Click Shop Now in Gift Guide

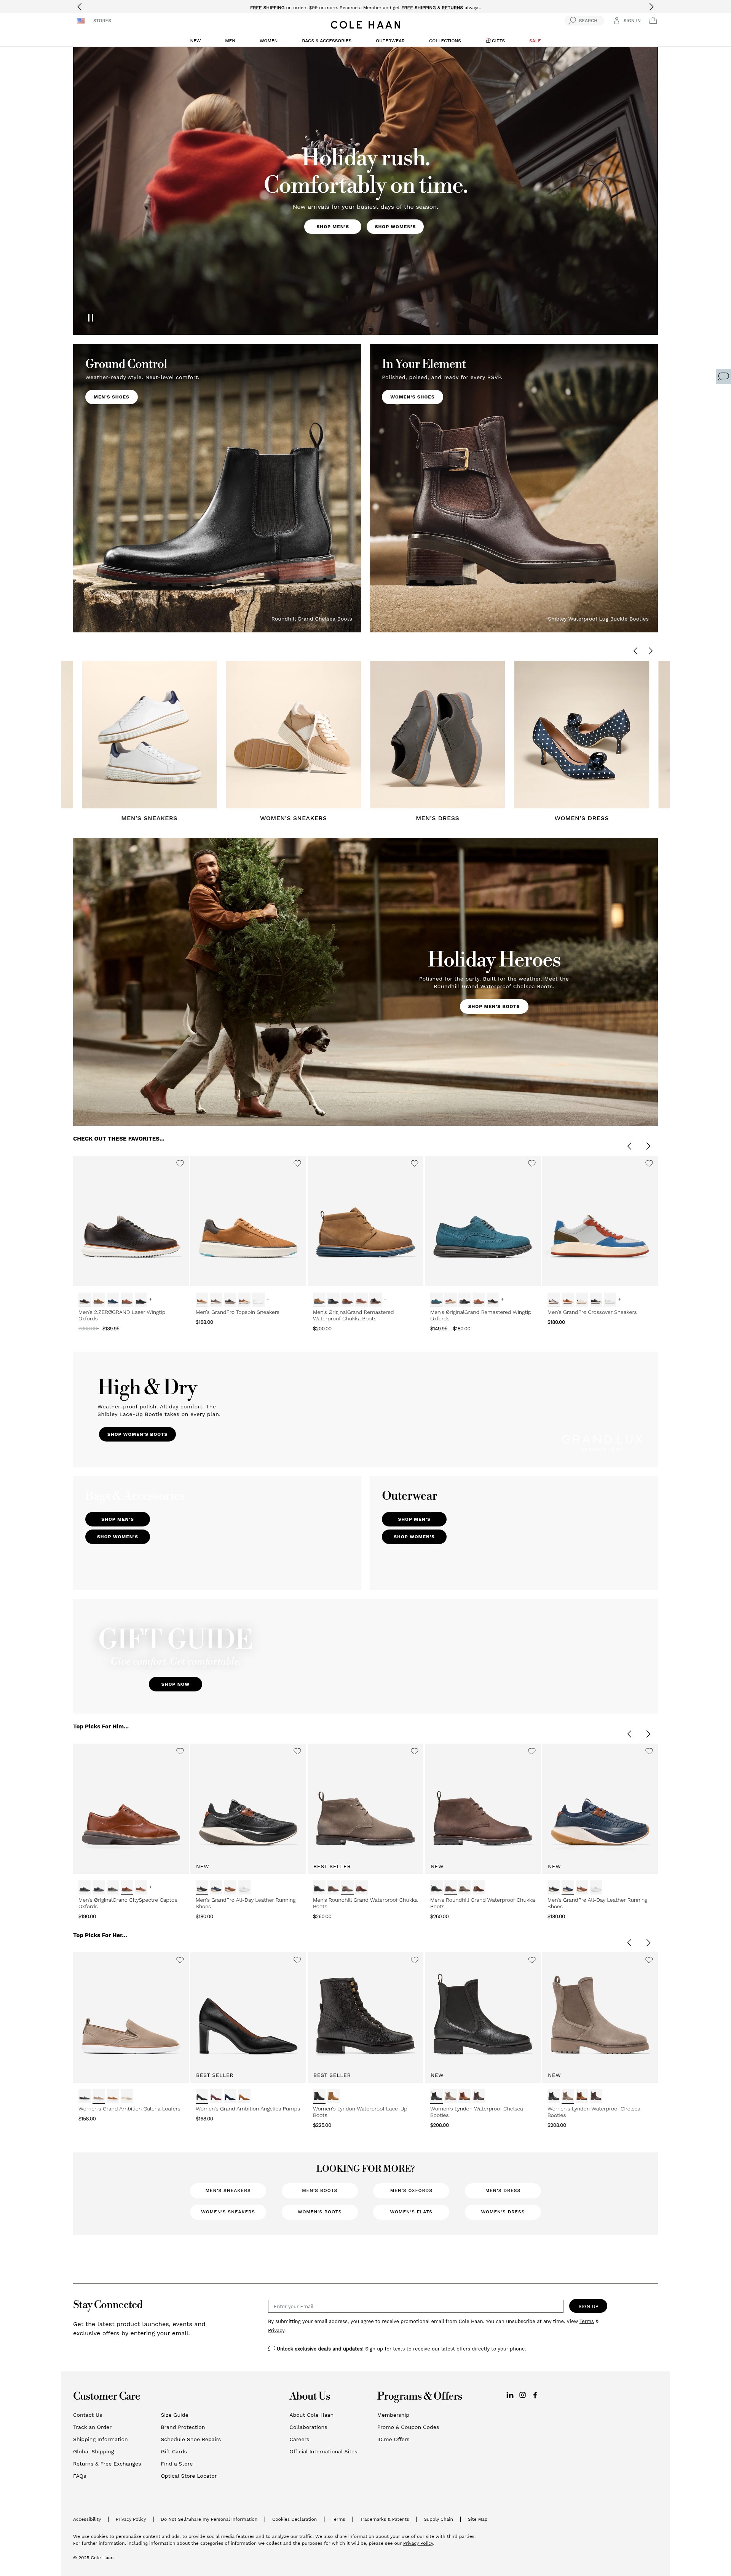175,1684
